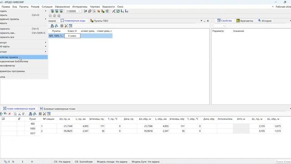Choose Сохранить как.. menu entry
The height and width of the screenshot is (164, 291).
point(24,33)
